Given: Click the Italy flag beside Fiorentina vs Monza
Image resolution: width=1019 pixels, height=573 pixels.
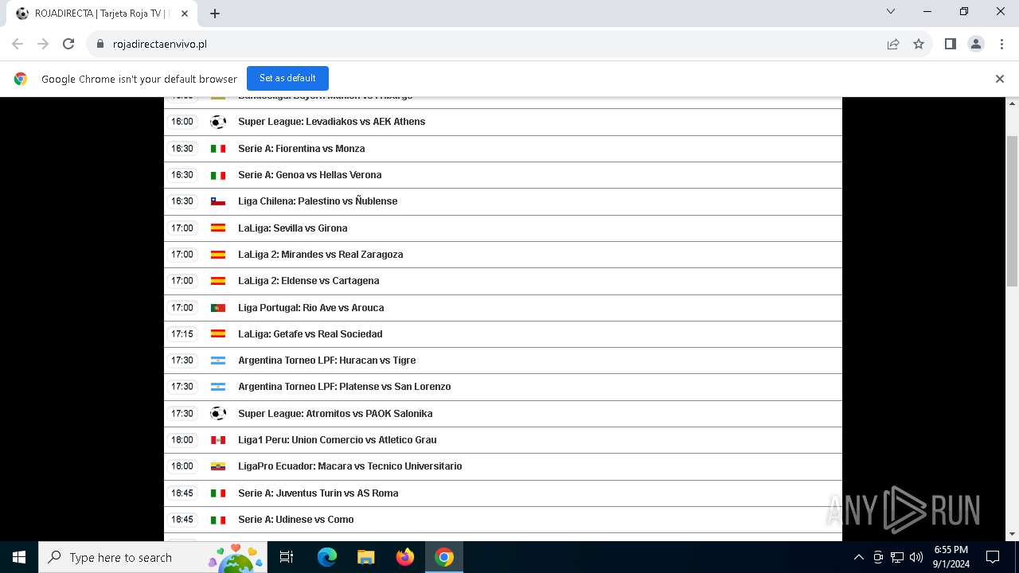Looking at the screenshot, I should click(218, 149).
